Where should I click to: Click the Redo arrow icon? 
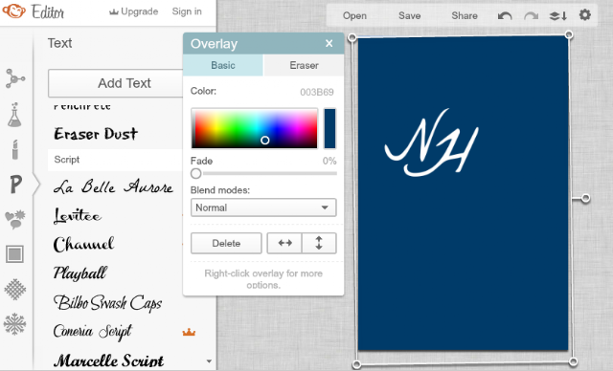(531, 15)
